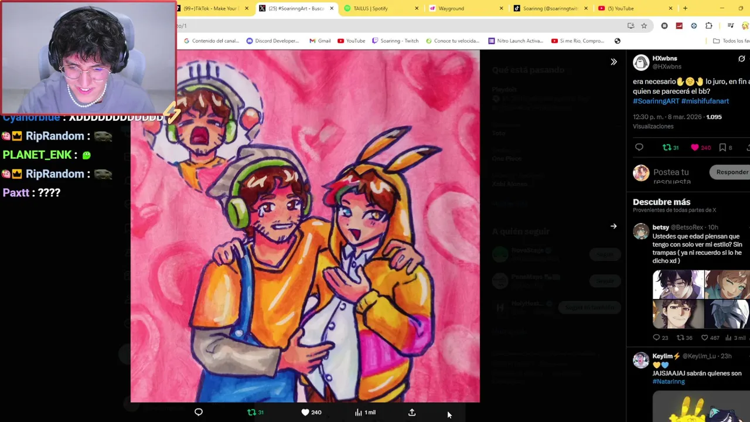Repost the image showing 31 reposts
The width and height of the screenshot is (750, 422).
(255, 412)
